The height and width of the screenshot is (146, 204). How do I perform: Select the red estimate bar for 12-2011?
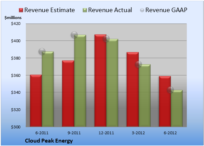click(101, 81)
